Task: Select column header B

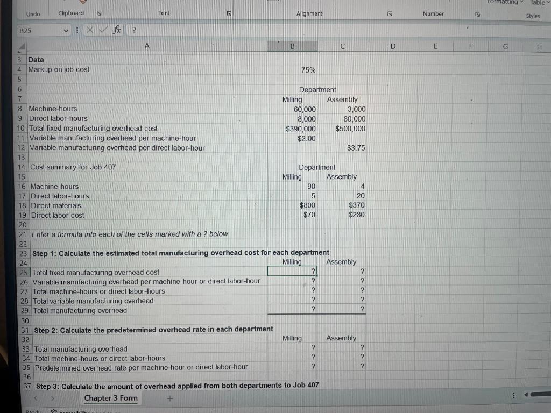Action: (292, 46)
